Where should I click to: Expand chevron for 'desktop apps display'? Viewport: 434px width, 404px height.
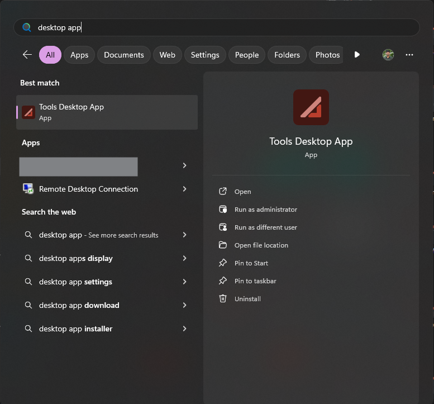coord(185,258)
